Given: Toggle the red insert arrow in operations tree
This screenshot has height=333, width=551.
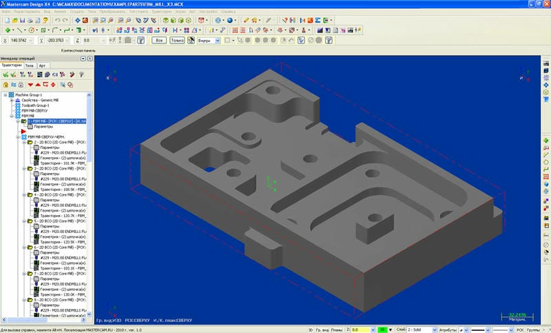Looking at the screenshot, I should click(x=23, y=132).
